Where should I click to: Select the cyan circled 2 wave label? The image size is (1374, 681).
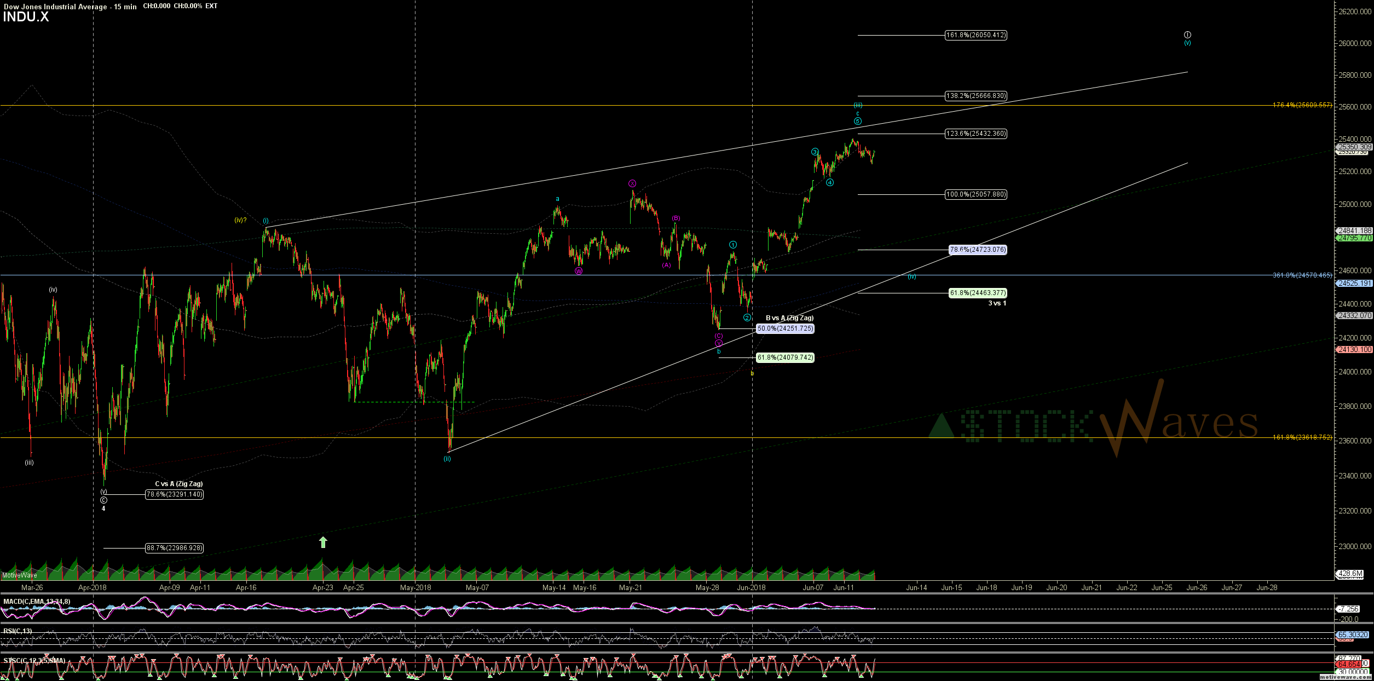(x=747, y=318)
